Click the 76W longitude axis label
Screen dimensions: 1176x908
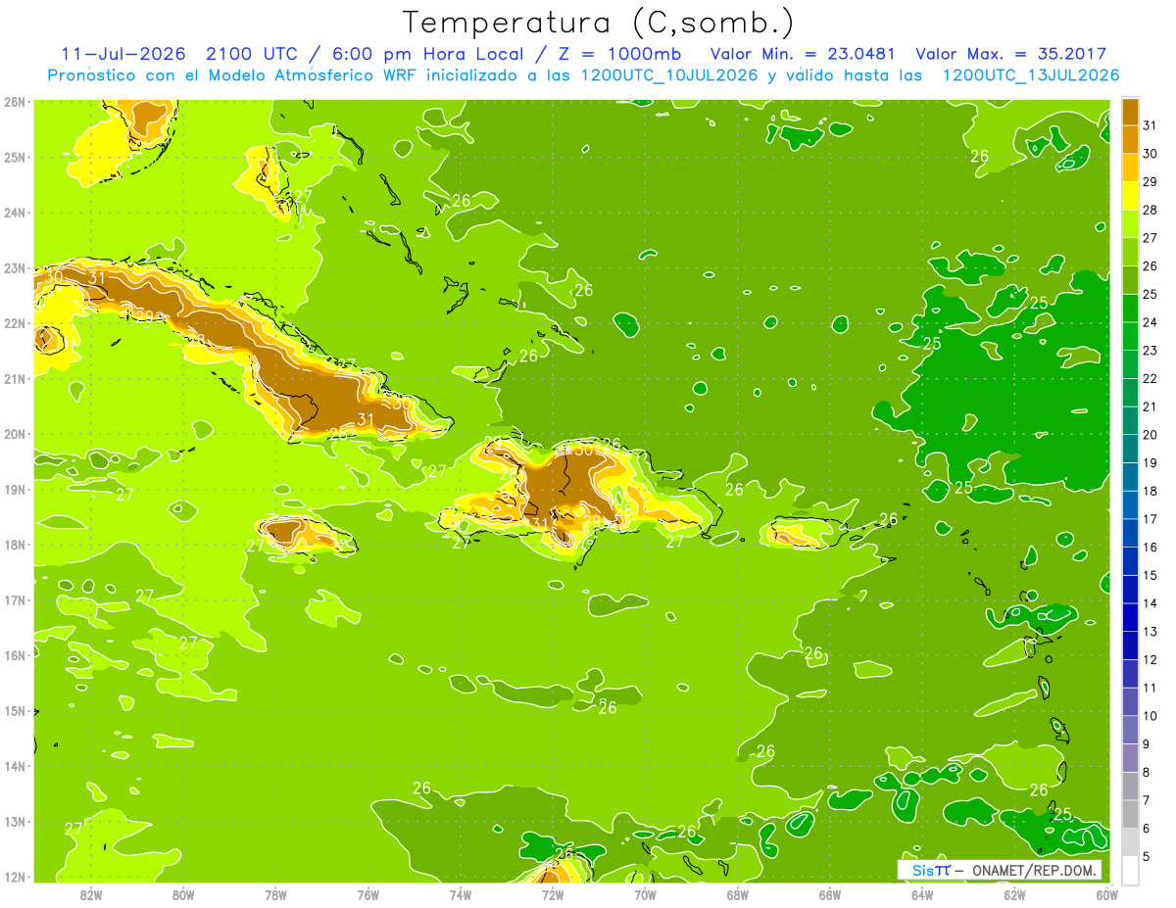(368, 894)
